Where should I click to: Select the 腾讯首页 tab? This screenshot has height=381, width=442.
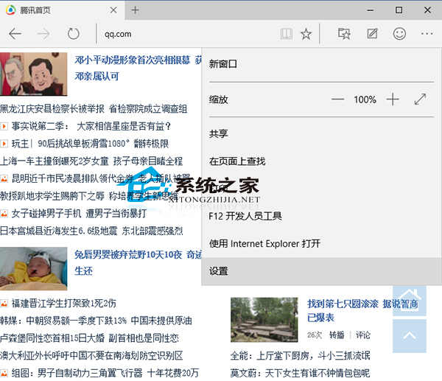tap(62, 10)
